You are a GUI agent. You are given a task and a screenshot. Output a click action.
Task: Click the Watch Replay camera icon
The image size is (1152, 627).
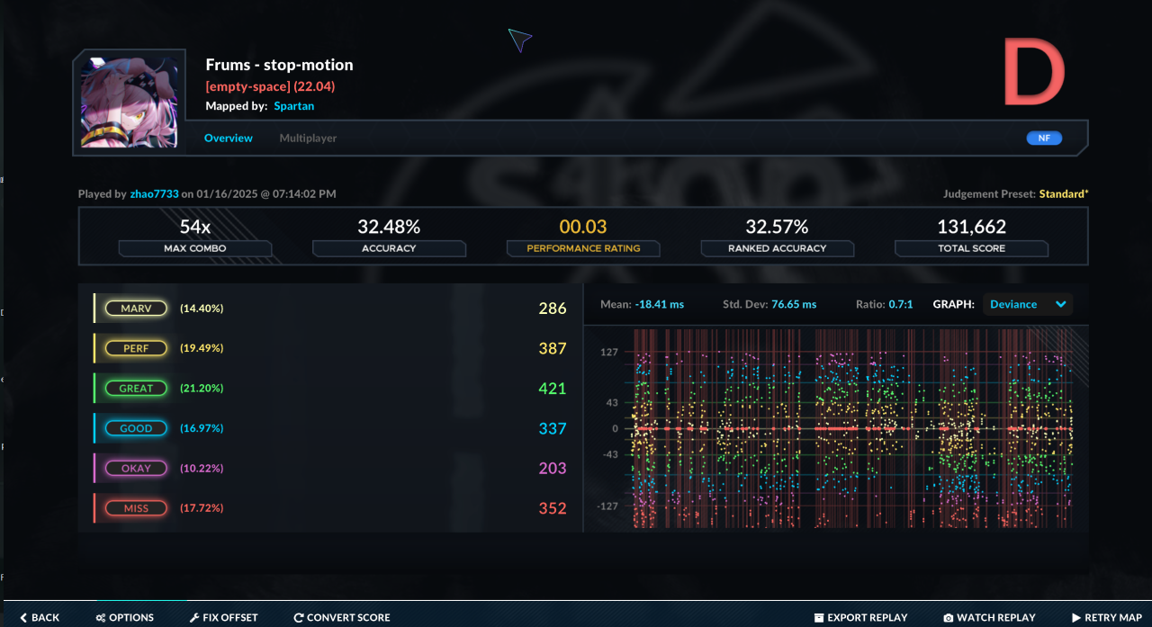tap(949, 618)
